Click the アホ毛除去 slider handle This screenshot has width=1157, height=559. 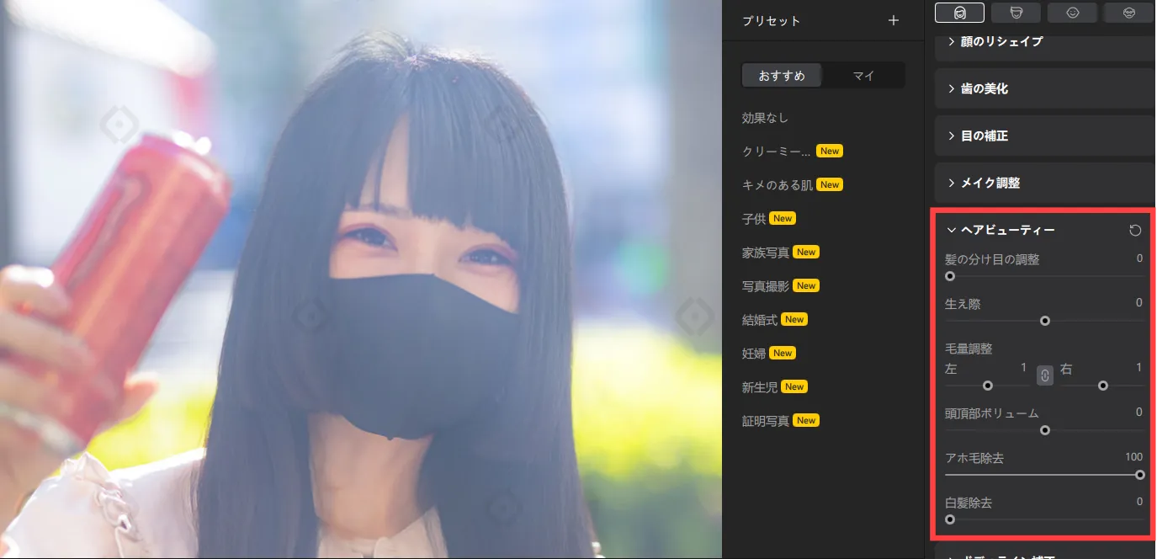pos(1140,475)
